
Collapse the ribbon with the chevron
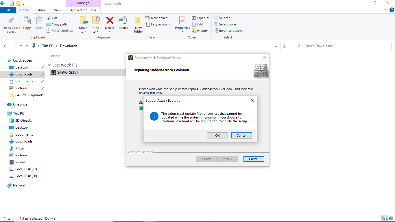385,10
